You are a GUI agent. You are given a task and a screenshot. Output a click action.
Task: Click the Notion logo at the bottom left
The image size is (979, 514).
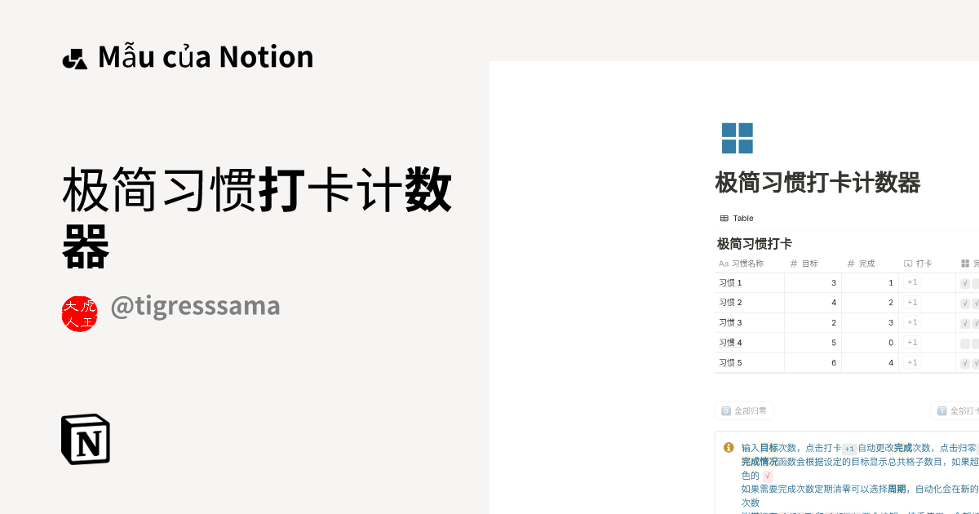pos(86,438)
